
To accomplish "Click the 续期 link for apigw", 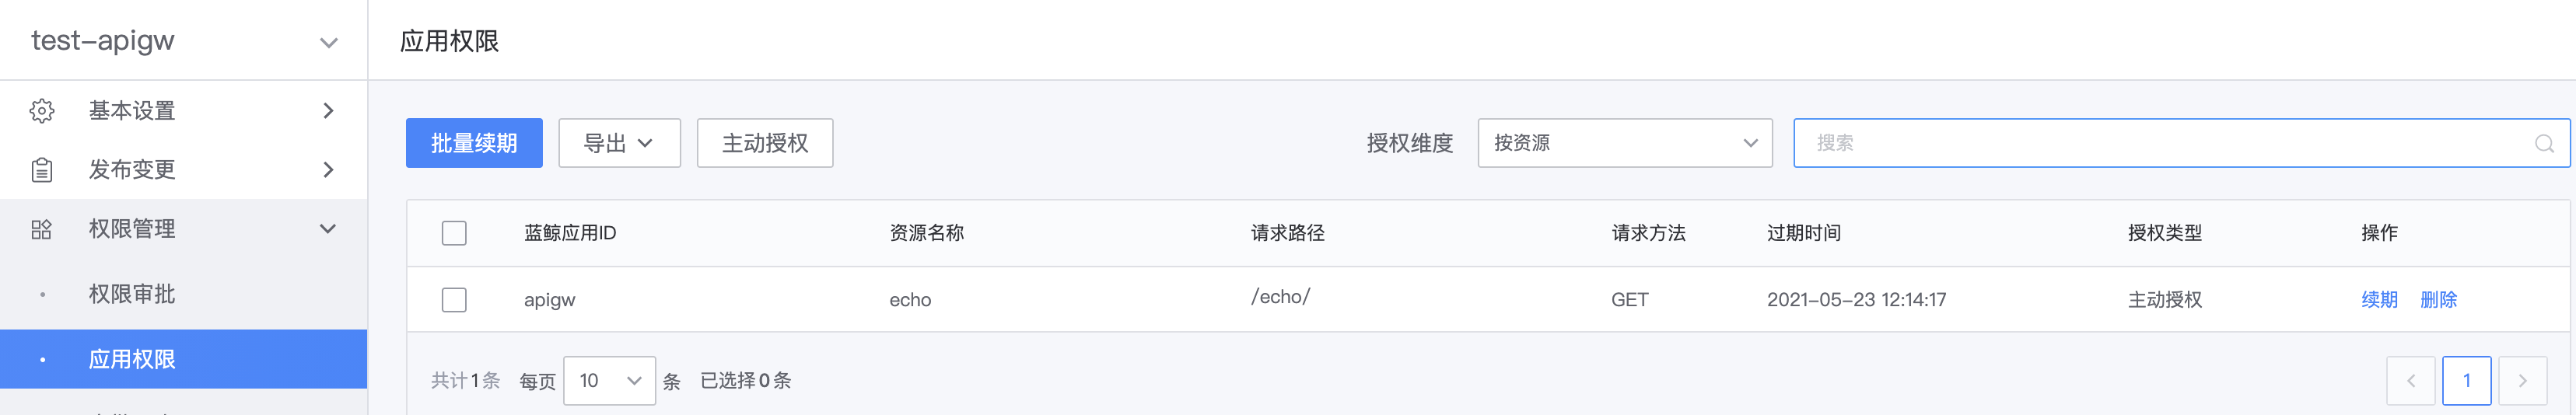I will (x=2379, y=299).
